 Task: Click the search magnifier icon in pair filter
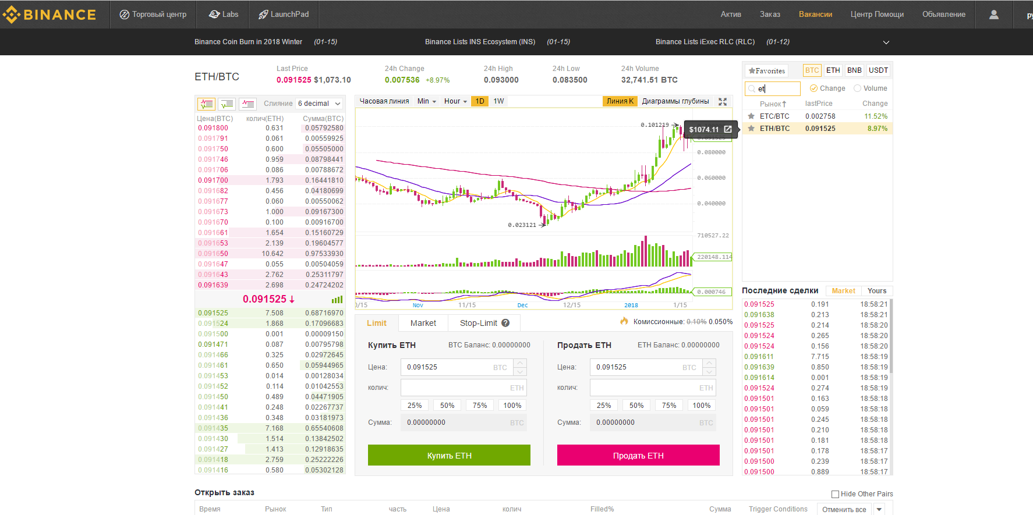[x=752, y=88]
